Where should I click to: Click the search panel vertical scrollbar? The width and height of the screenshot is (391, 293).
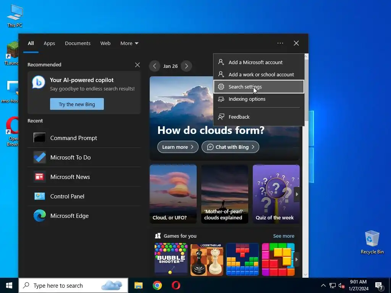coord(306,90)
